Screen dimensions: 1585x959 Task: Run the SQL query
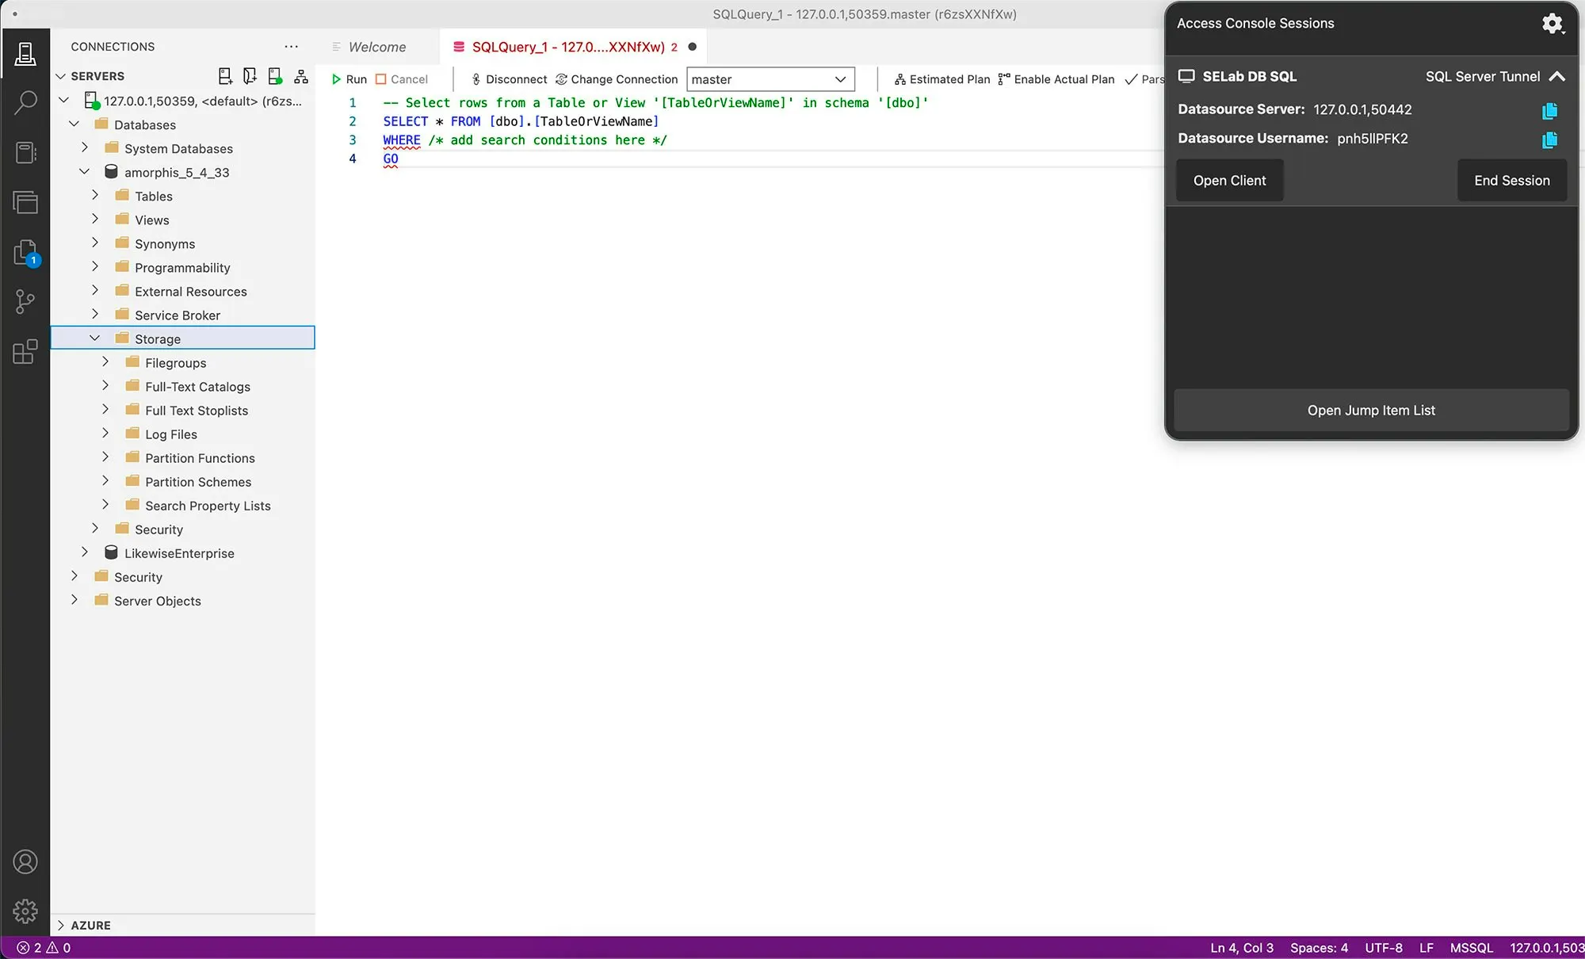tap(349, 79)
